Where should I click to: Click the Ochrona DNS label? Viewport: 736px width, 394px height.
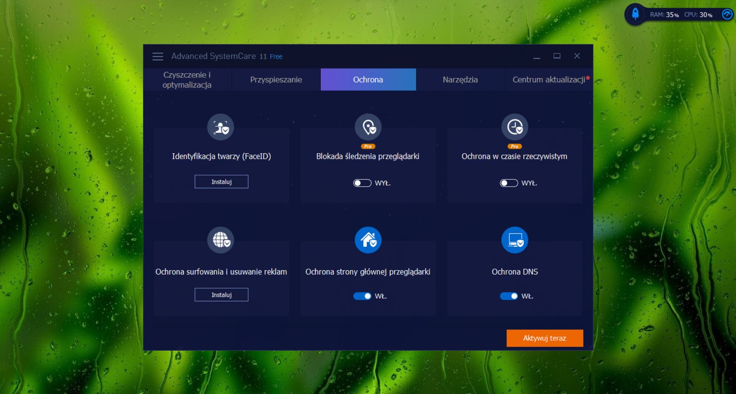pos(515,272)
